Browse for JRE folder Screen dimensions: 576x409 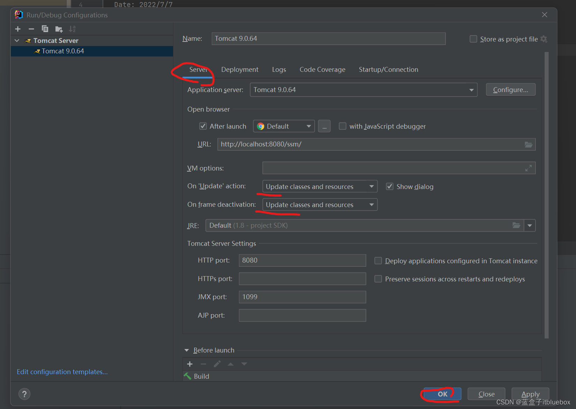(x=516, y=225)
